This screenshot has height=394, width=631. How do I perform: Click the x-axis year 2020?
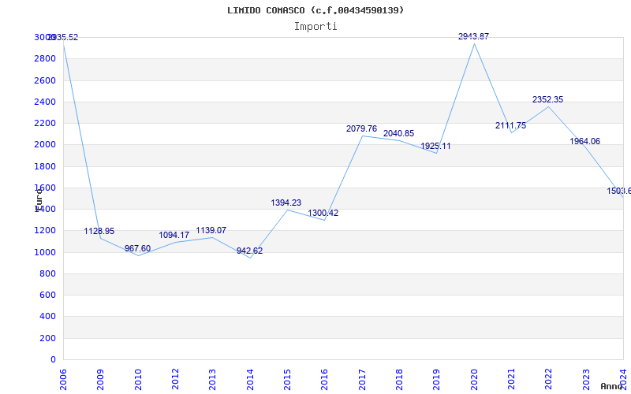click(x=474, y=380)
